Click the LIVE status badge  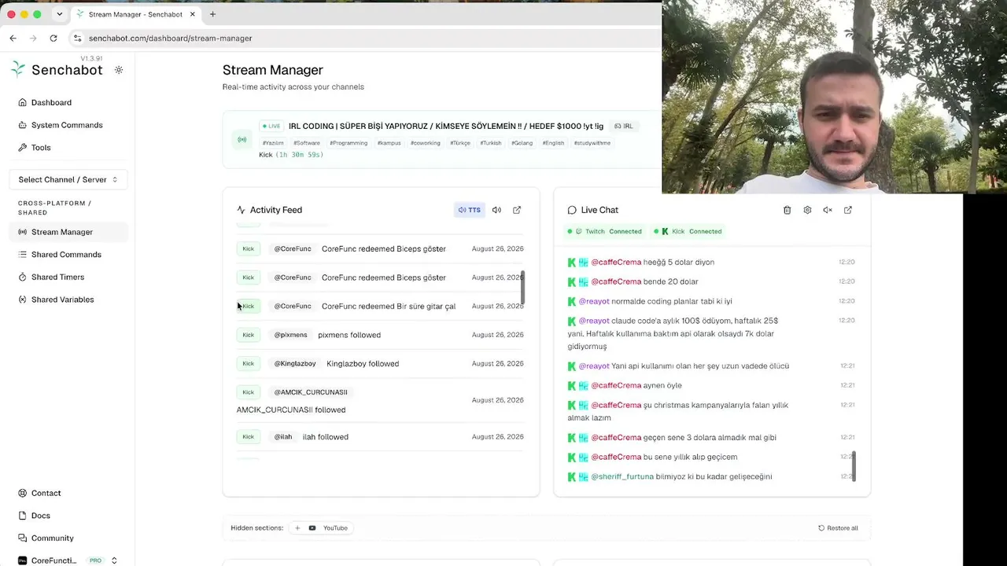(271, 126)
